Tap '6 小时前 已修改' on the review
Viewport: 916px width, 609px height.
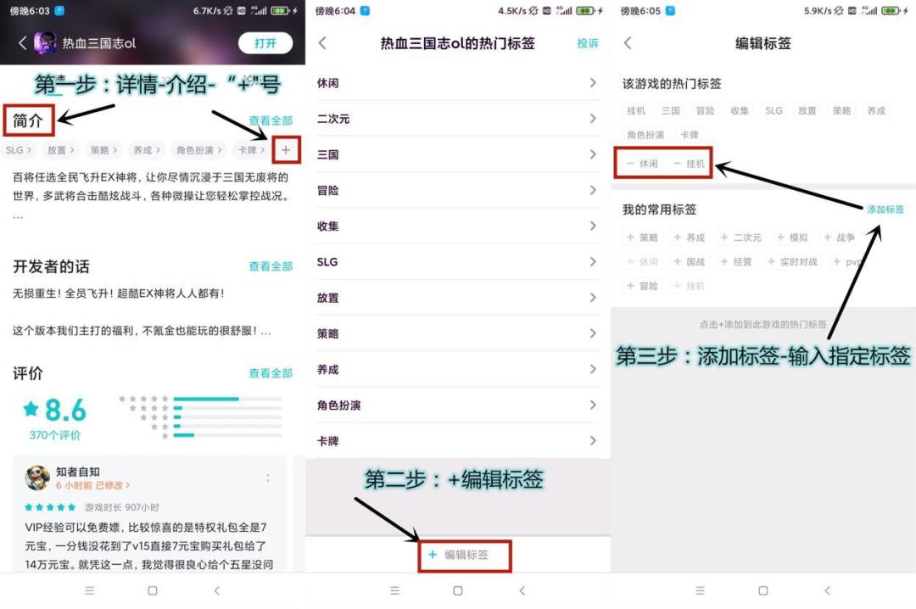pyautogui.click(x=92, y=485)
